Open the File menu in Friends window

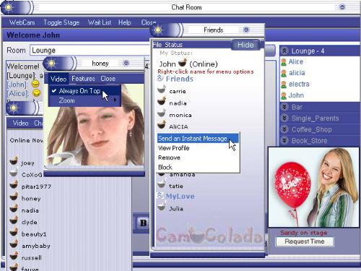(157, 45)
